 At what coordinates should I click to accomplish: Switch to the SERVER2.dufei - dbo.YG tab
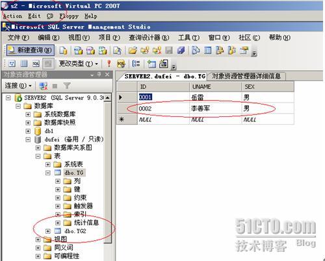pos(164,77)
